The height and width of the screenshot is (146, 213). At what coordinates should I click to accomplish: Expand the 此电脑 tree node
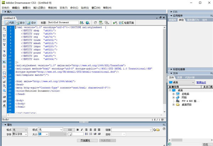[x=174, y=94]
